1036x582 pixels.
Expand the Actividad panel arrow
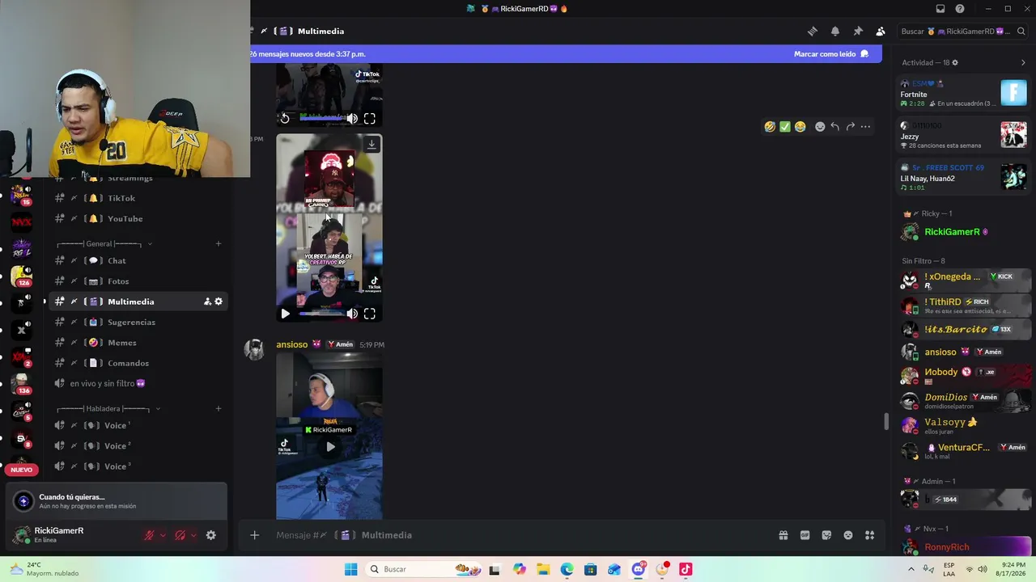coord(1023,62)
